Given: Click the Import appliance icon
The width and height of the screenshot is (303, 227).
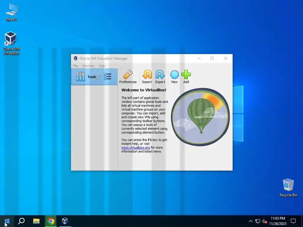Looking at the screenshot, I should coord(147,77).
